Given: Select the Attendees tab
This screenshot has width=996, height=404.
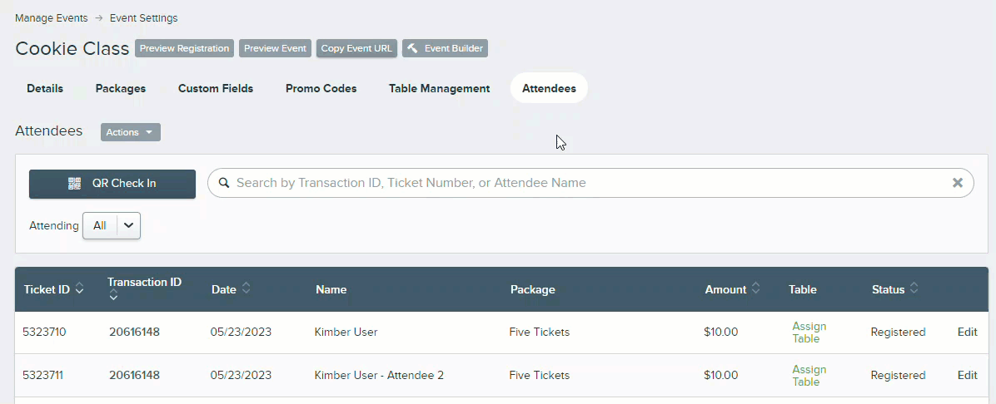Looking at the screenshot, I should (549, 89).
